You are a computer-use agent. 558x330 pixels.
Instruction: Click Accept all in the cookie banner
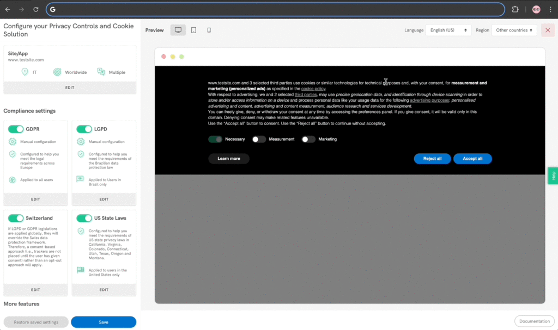(472, 159)
